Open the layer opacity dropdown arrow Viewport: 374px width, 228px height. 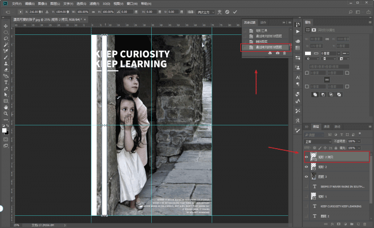coord(359,141)
